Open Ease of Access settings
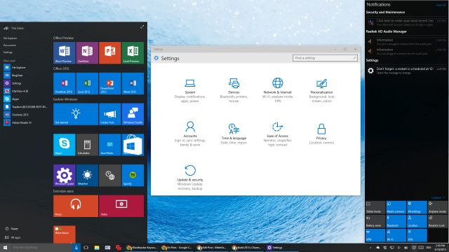 pos(278,134)
